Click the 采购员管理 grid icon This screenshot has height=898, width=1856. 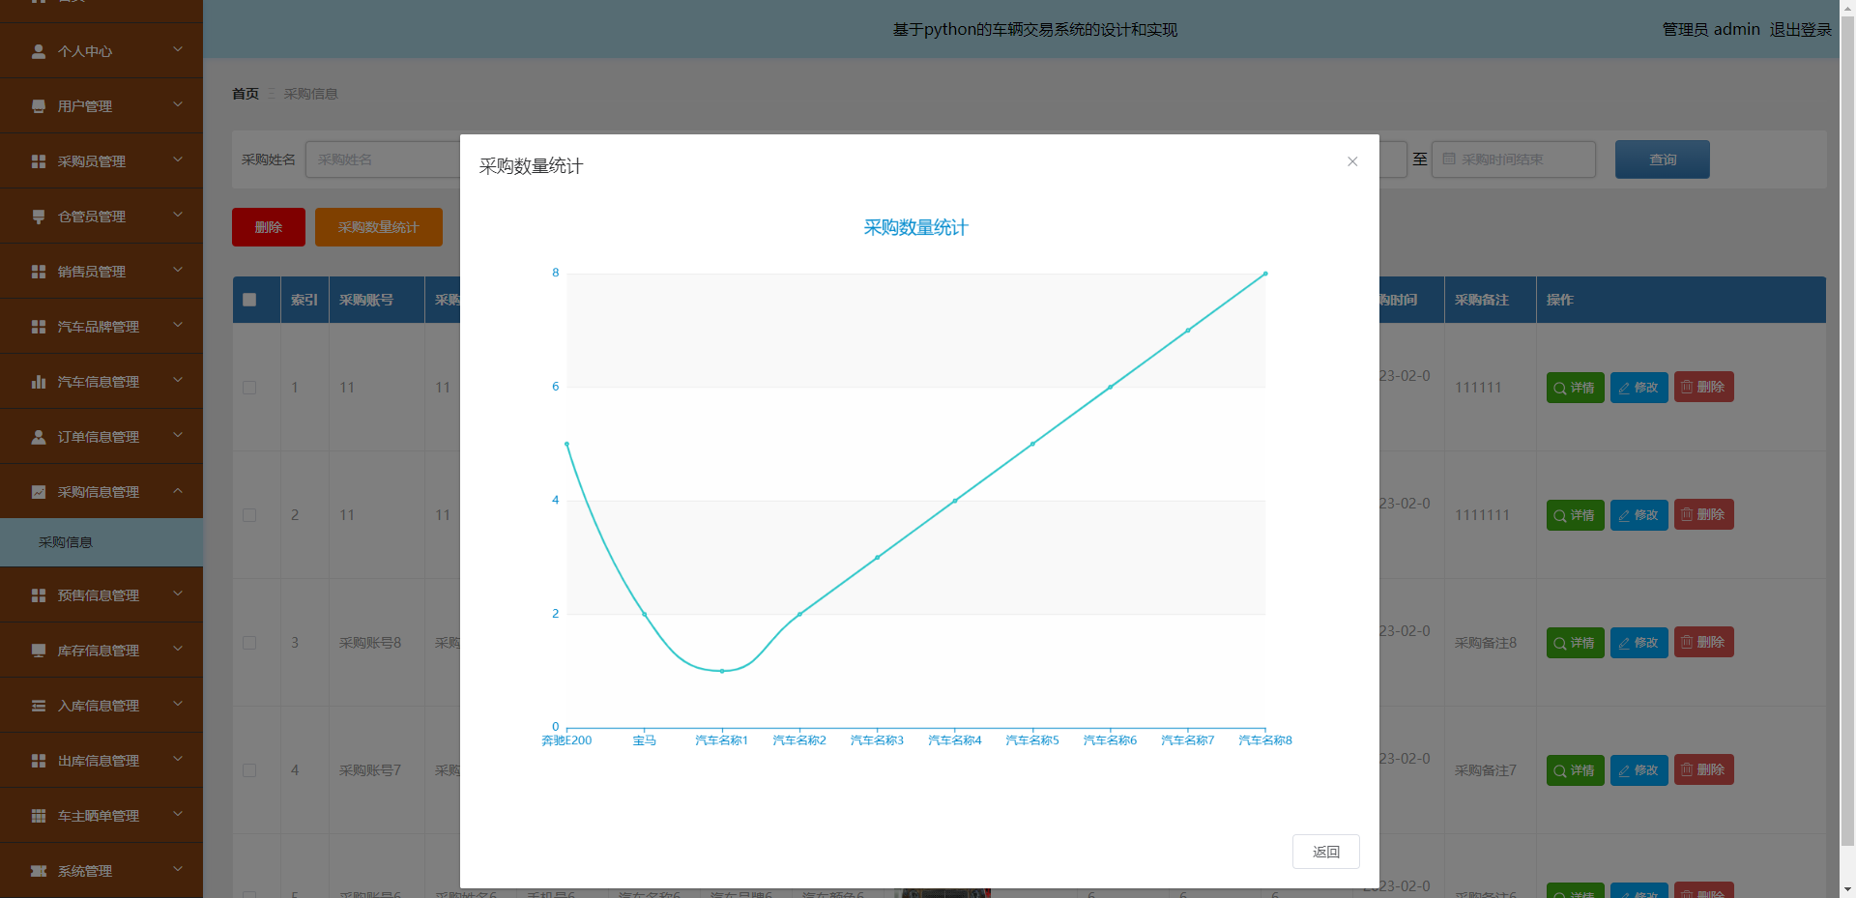(x=39, y=161)
